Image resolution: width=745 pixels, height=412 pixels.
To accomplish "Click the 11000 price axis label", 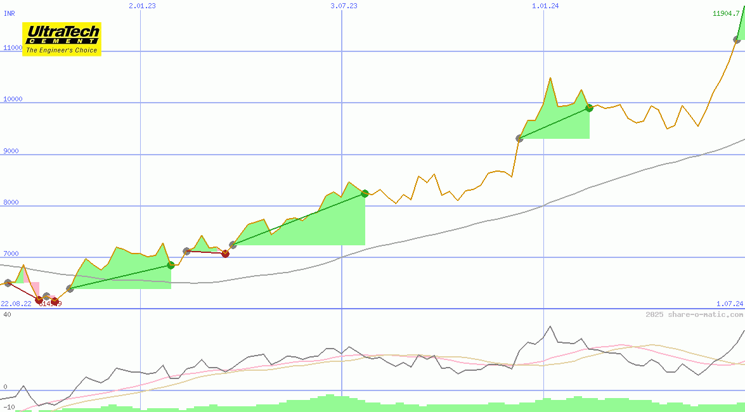I will (13, 48).
